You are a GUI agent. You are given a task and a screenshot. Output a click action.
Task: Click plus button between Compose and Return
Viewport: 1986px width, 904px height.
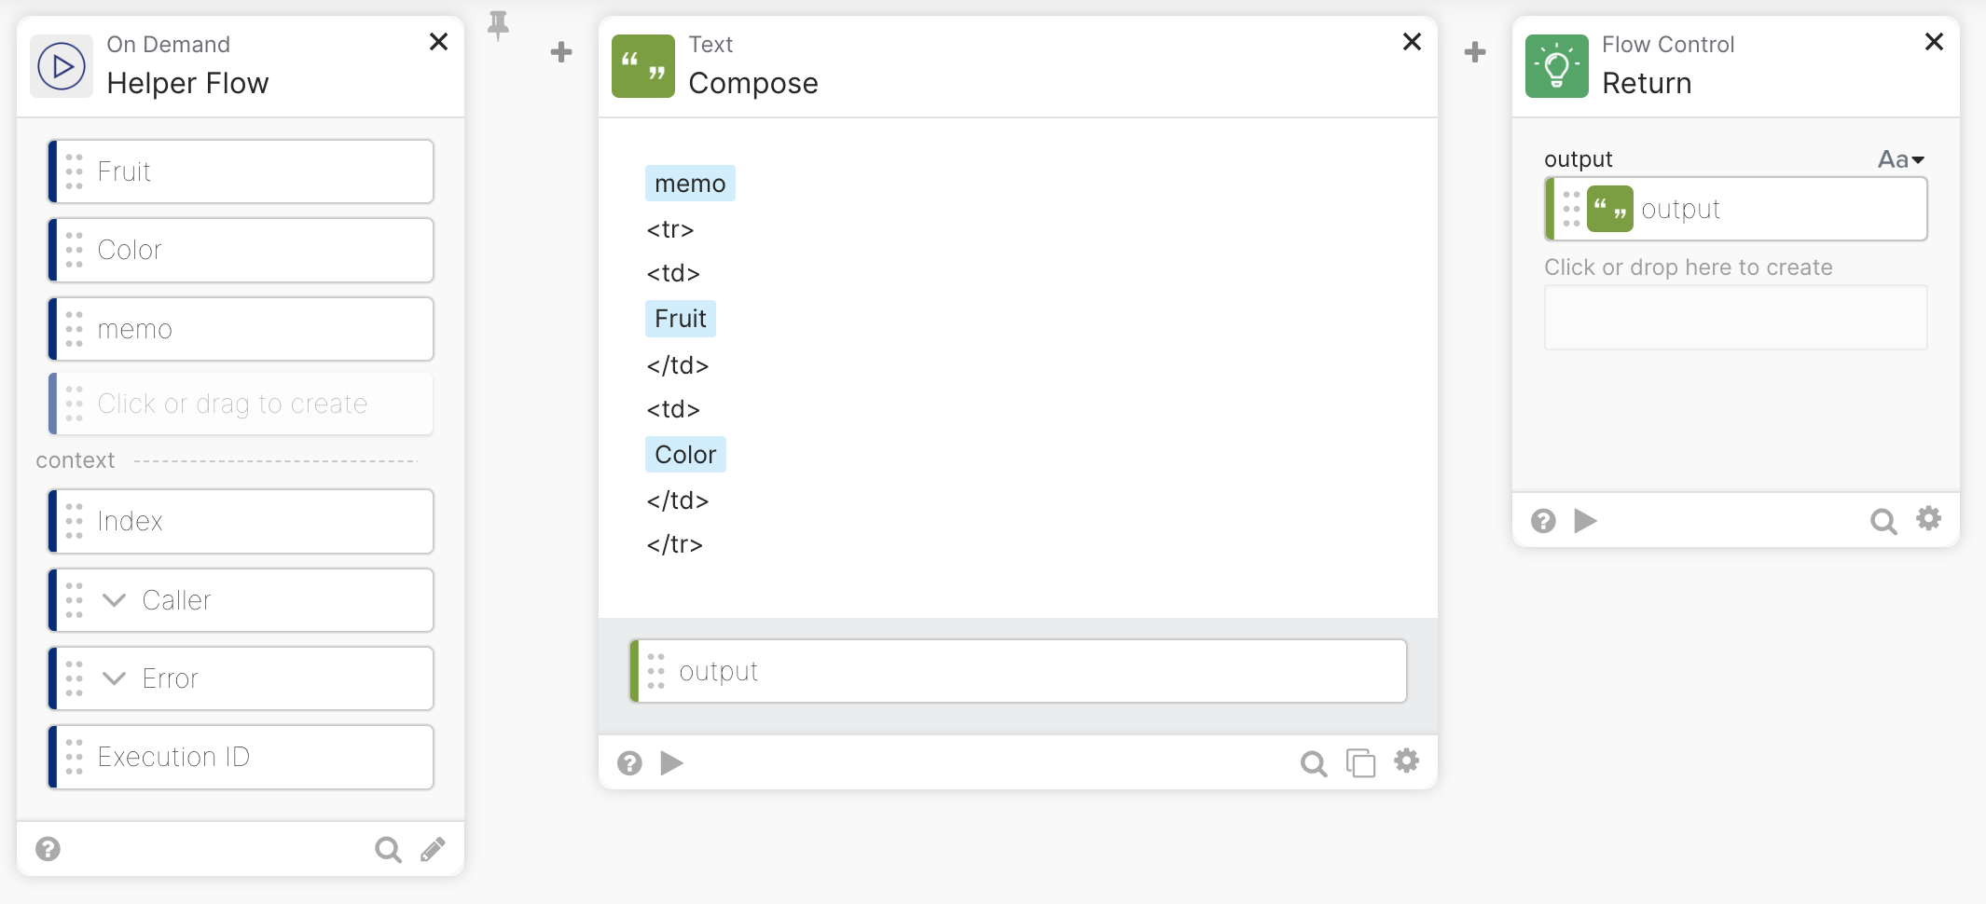pyautogui.click(x=1475, y=52)
